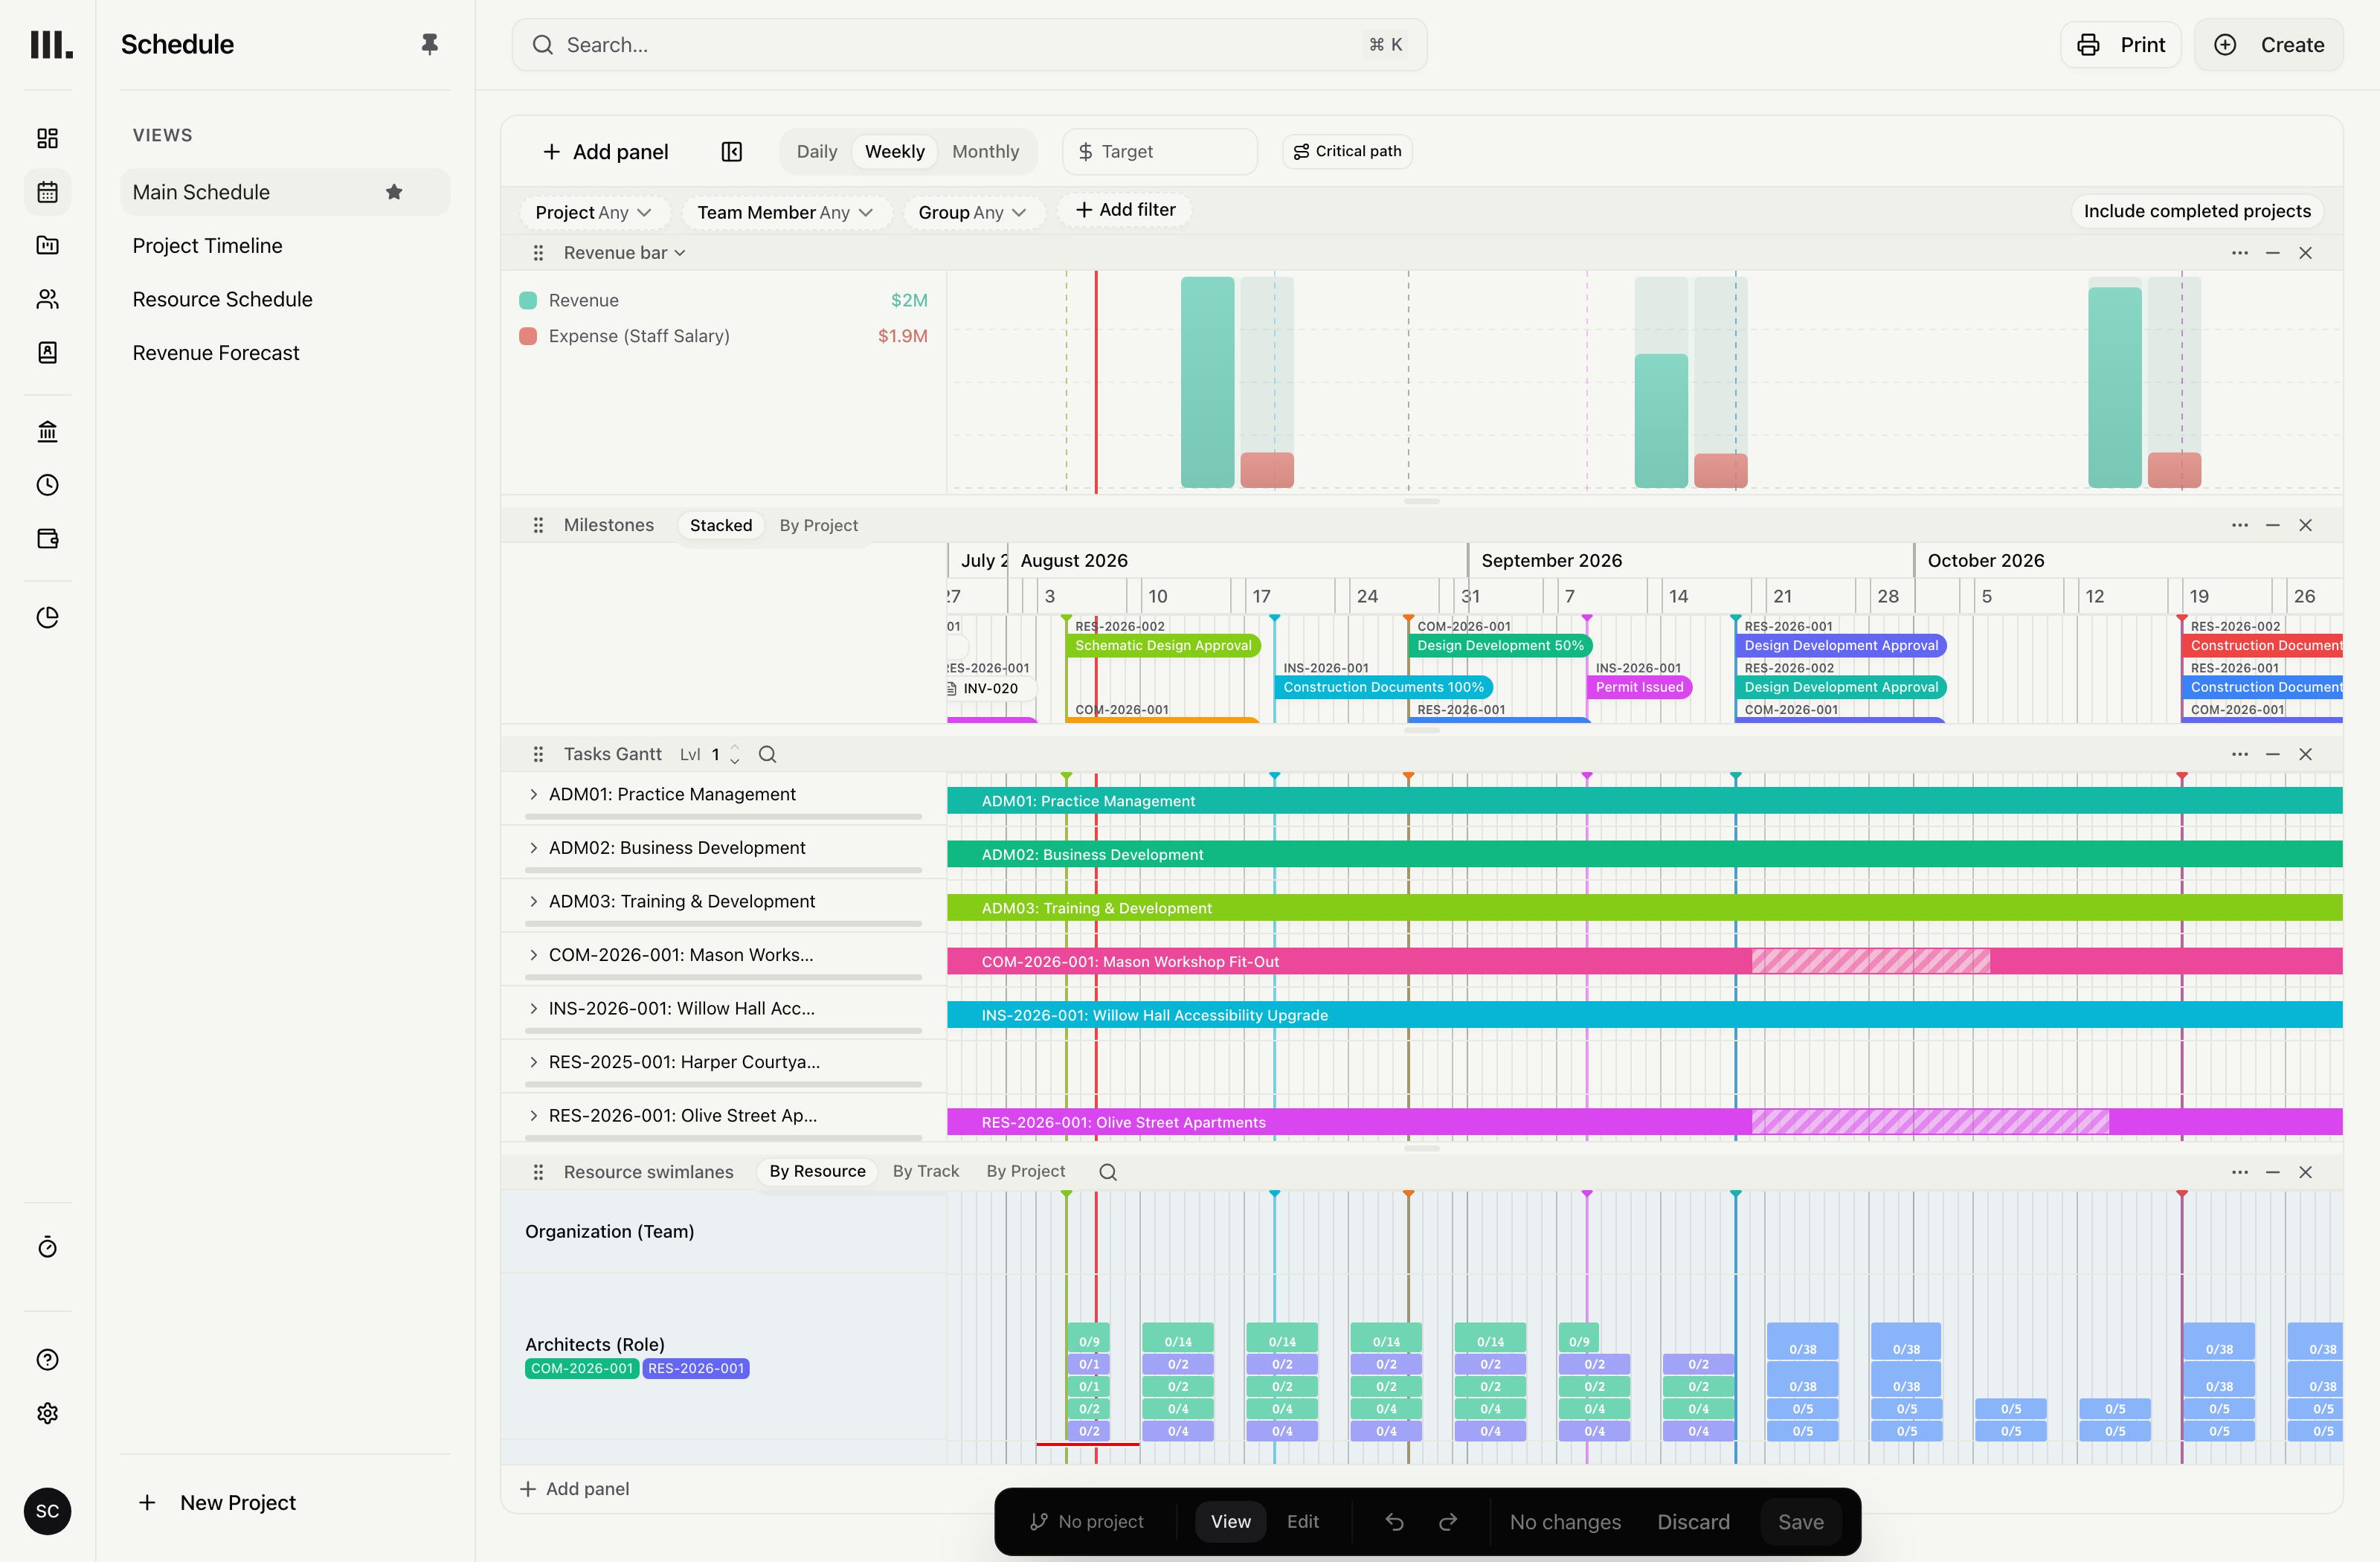The image size is (2380, 1562).
Task: Click the collapse side panel icon
Action: pos(731,152)
